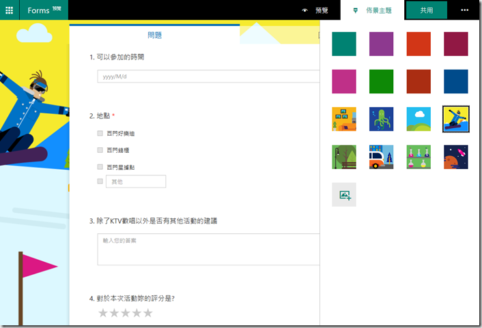Rate four stars on question 4
The image size is (482, 328).
click(137, 313)
